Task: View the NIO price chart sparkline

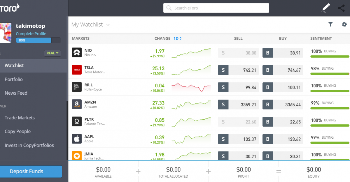Action: point(191,53)
